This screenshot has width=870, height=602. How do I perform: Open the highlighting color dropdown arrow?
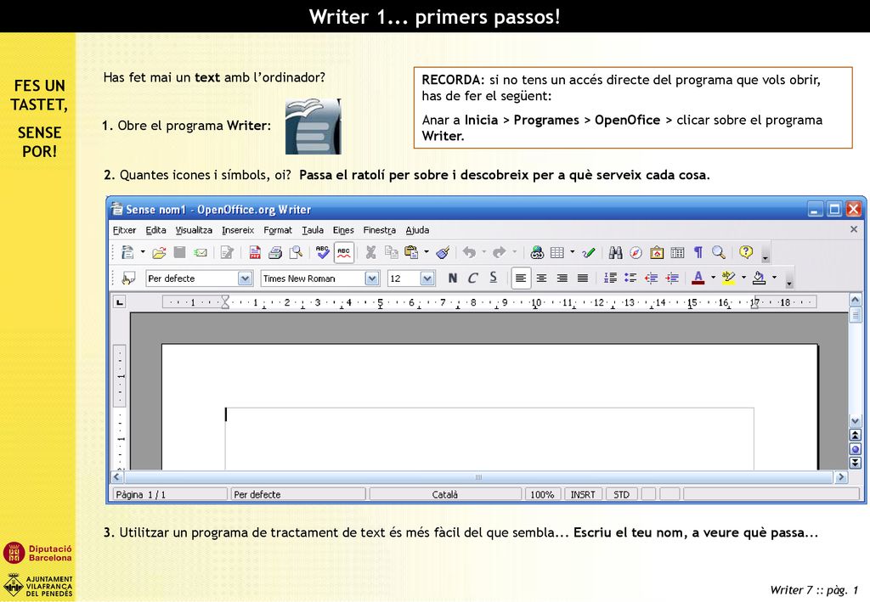[x=744, y=278]
